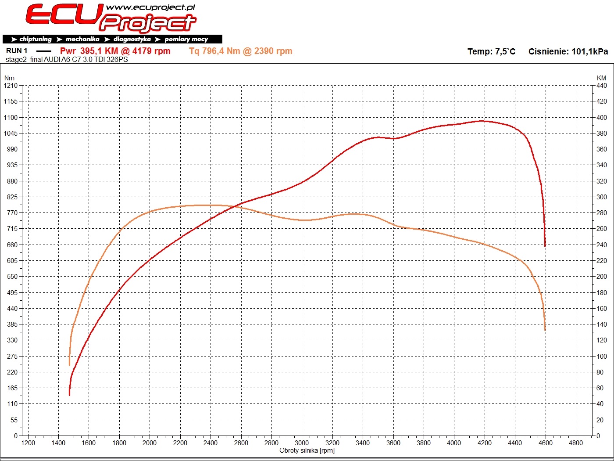Click the 280 tick on the KM axis

(x=602, y=213)
